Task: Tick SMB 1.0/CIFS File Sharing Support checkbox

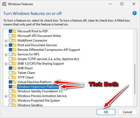Action: pos(10,63)
